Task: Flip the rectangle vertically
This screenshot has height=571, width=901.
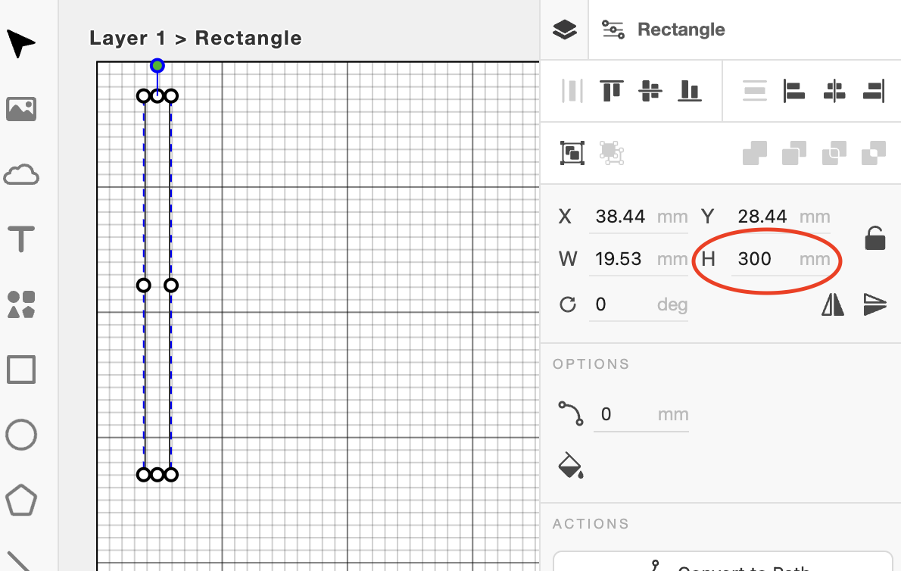Action: click(874, 305)
